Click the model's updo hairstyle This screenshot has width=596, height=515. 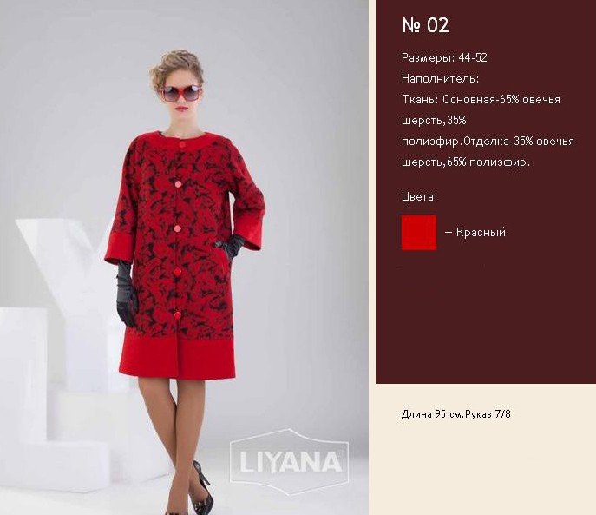pos(175,67)
